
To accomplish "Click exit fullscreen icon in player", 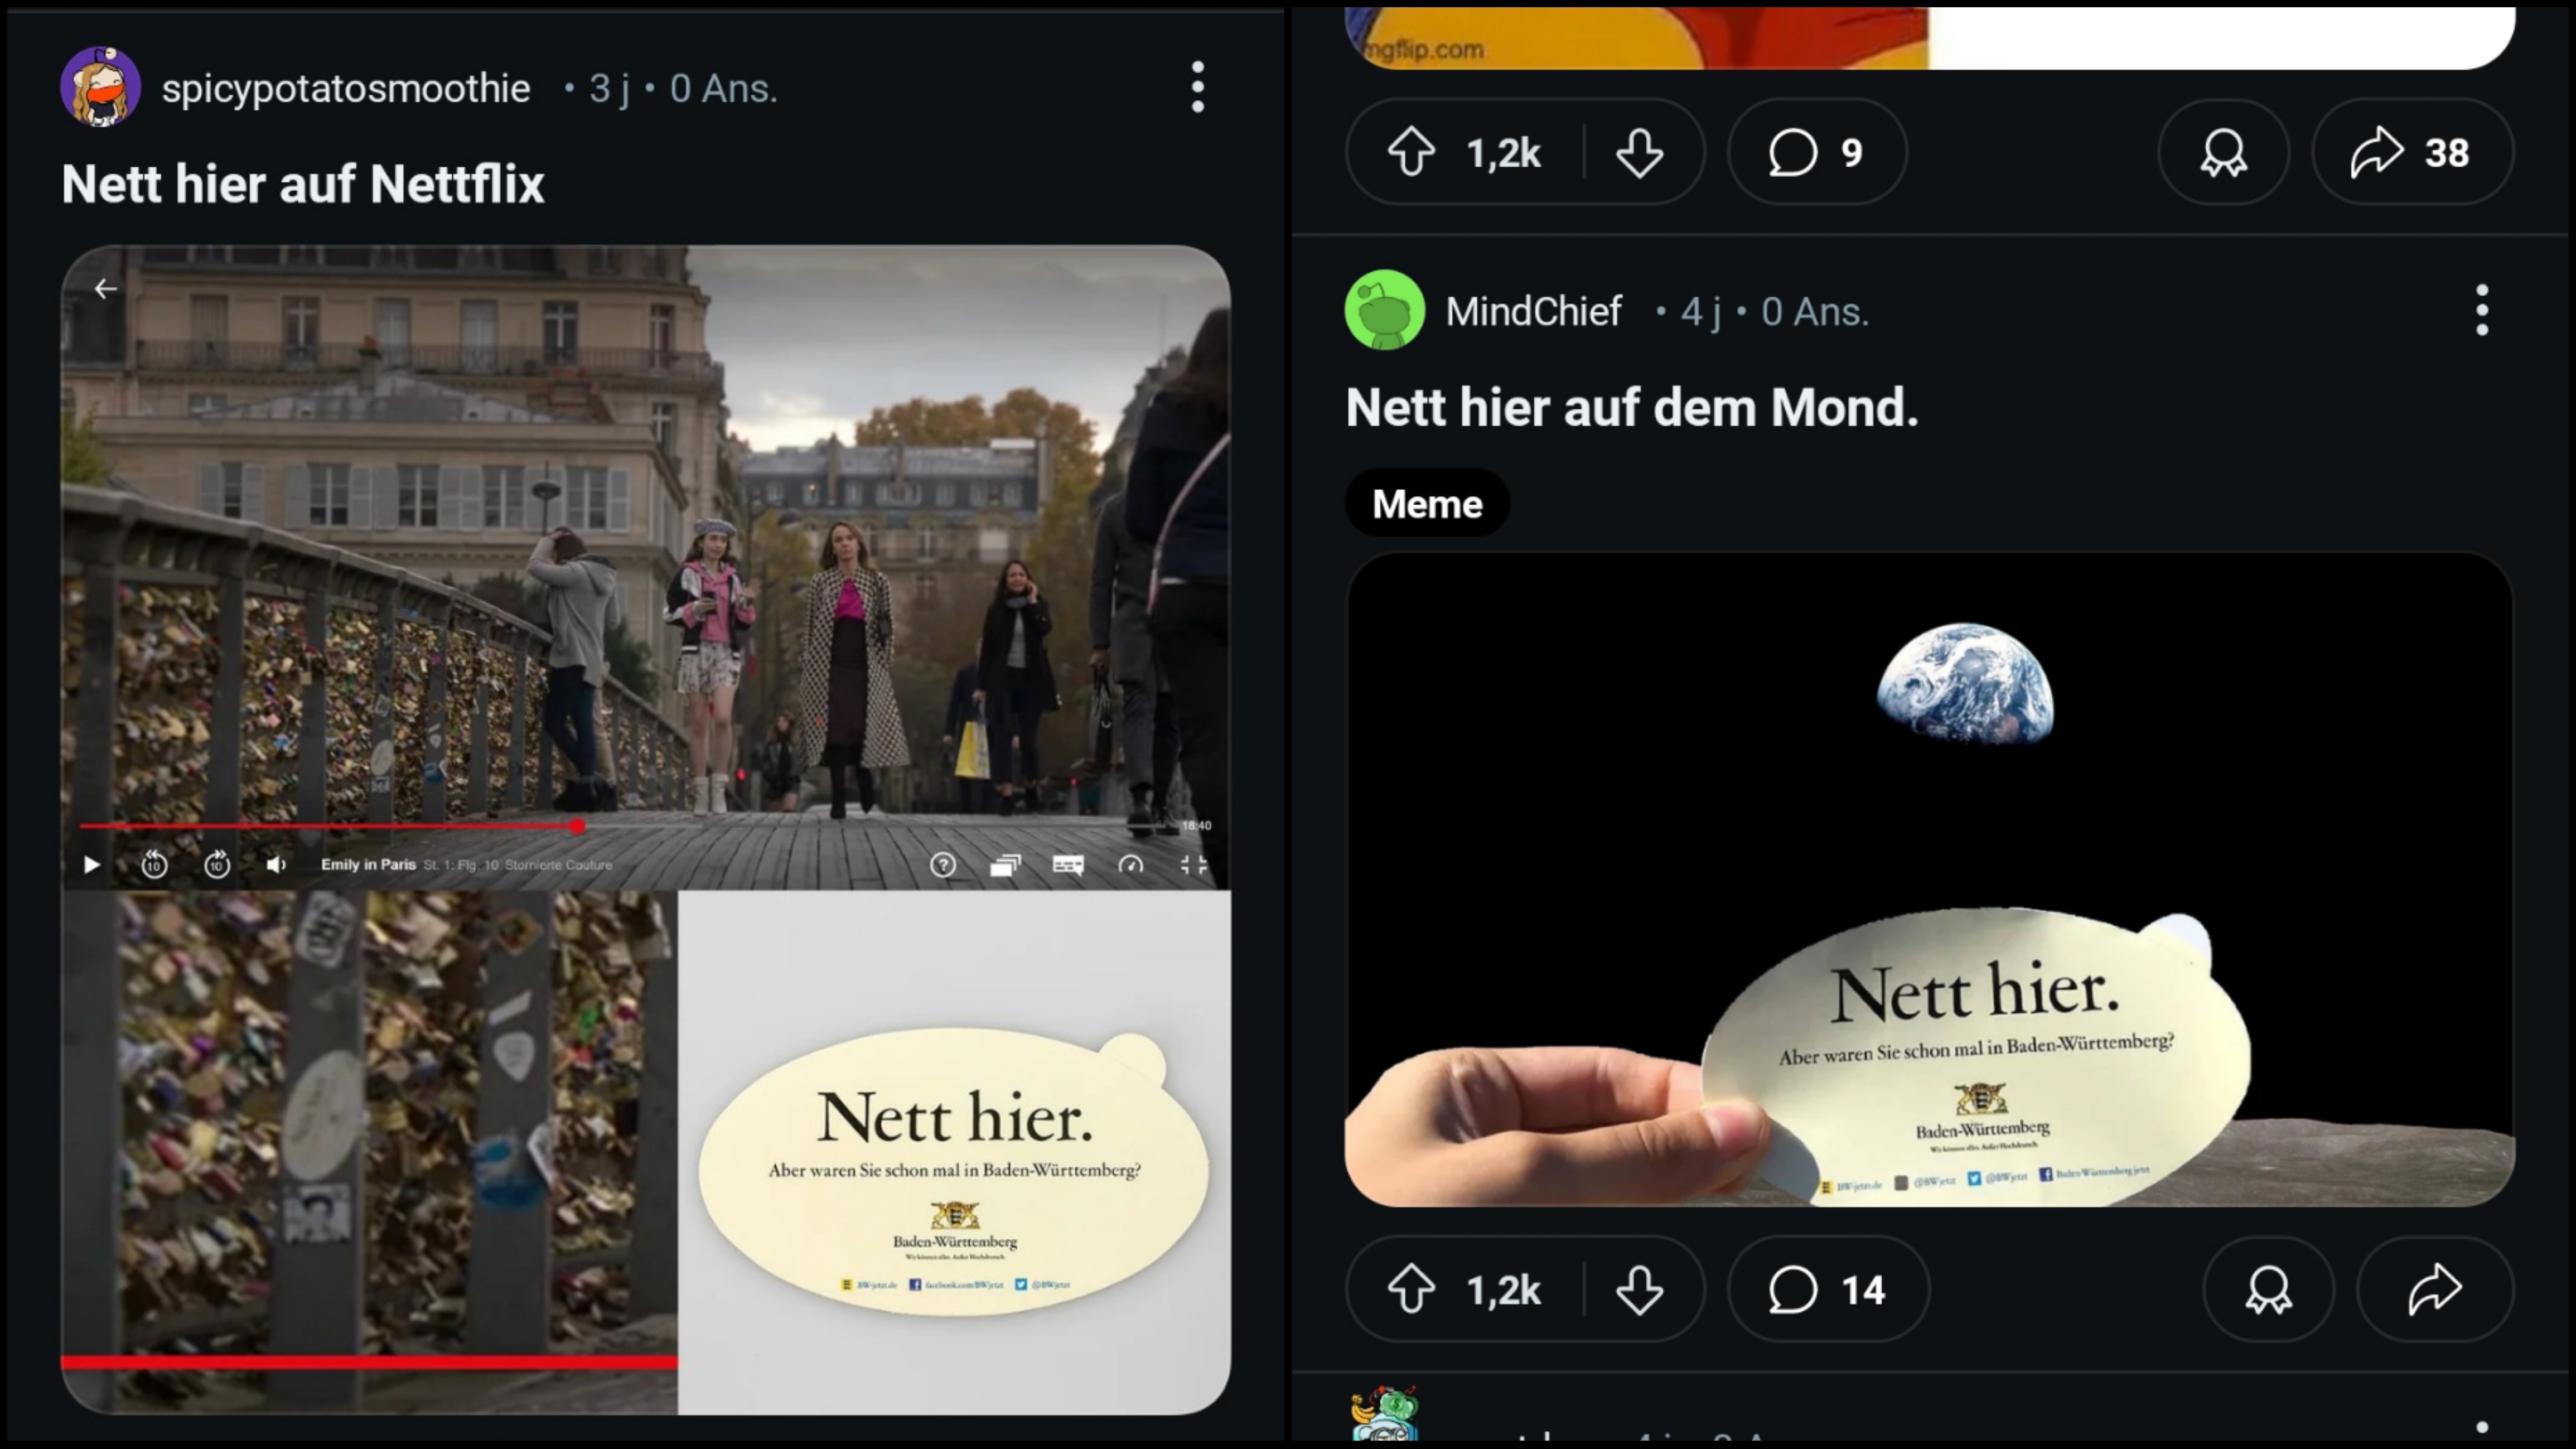I will [x=1193, y=865].
